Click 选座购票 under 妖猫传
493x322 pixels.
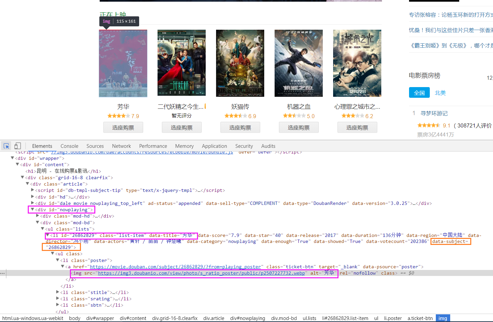(240, 127)
